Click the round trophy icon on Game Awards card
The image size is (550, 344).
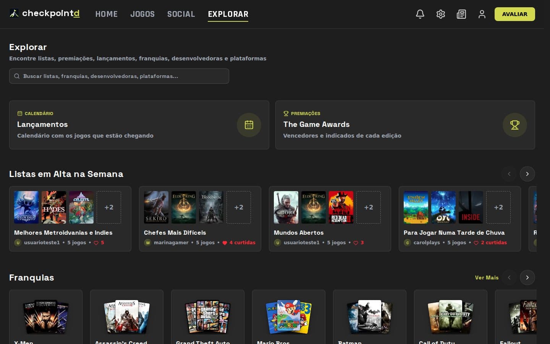click(515, 125)
